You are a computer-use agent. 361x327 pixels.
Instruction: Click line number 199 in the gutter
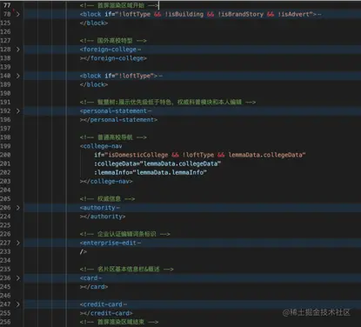(5, 146)
